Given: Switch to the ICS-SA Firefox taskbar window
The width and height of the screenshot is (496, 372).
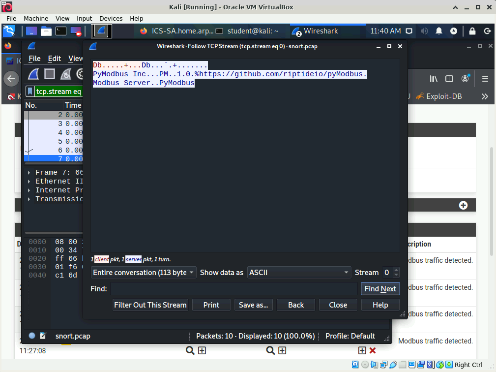Looking at the screenshot, I should (177, 31).
